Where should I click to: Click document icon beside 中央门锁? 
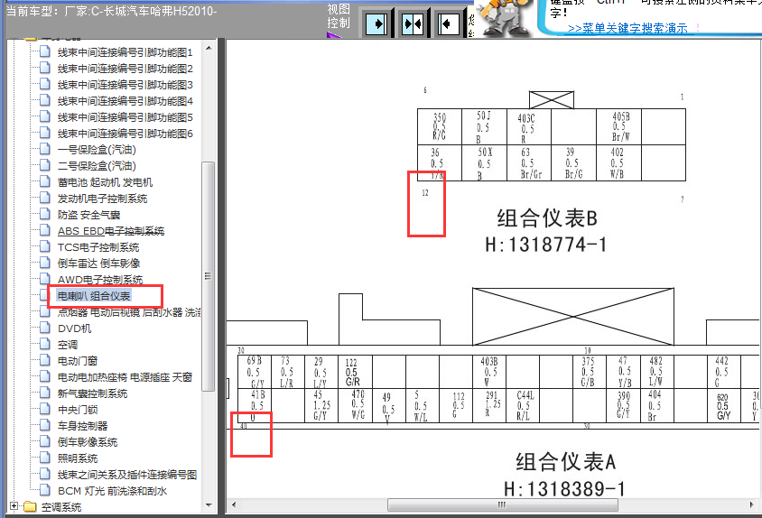pyautogui.click(x=45, y=409)
